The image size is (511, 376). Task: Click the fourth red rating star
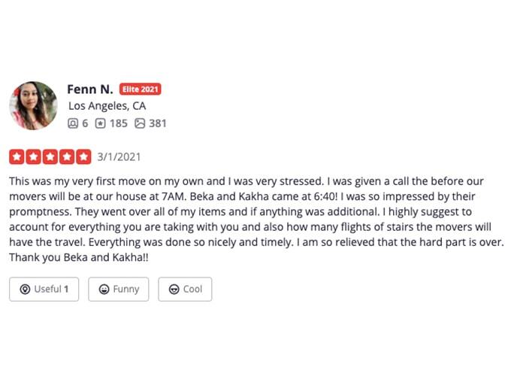(67, 157)
